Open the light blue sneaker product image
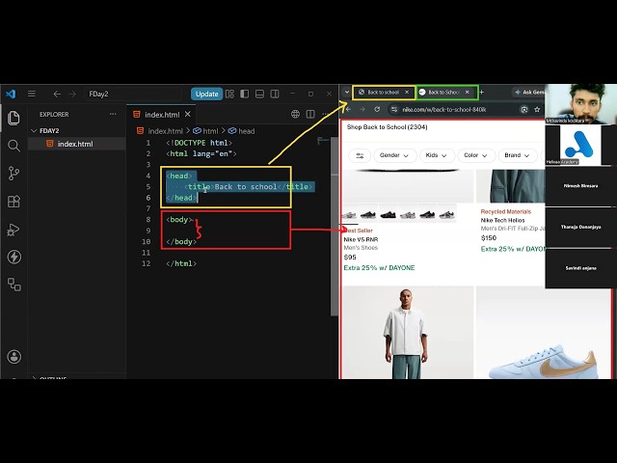This screenshot has height=463, width=617. (544, 332)
